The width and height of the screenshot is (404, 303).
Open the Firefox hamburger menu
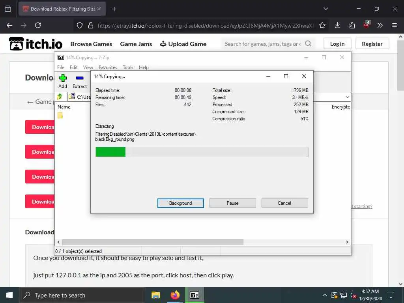point(395,25)
